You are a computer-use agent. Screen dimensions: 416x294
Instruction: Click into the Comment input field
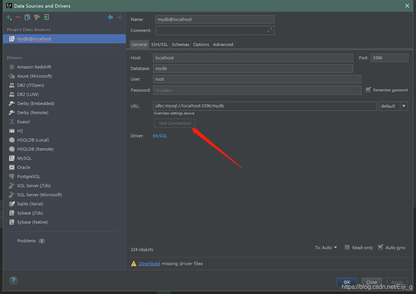(215, 30)
